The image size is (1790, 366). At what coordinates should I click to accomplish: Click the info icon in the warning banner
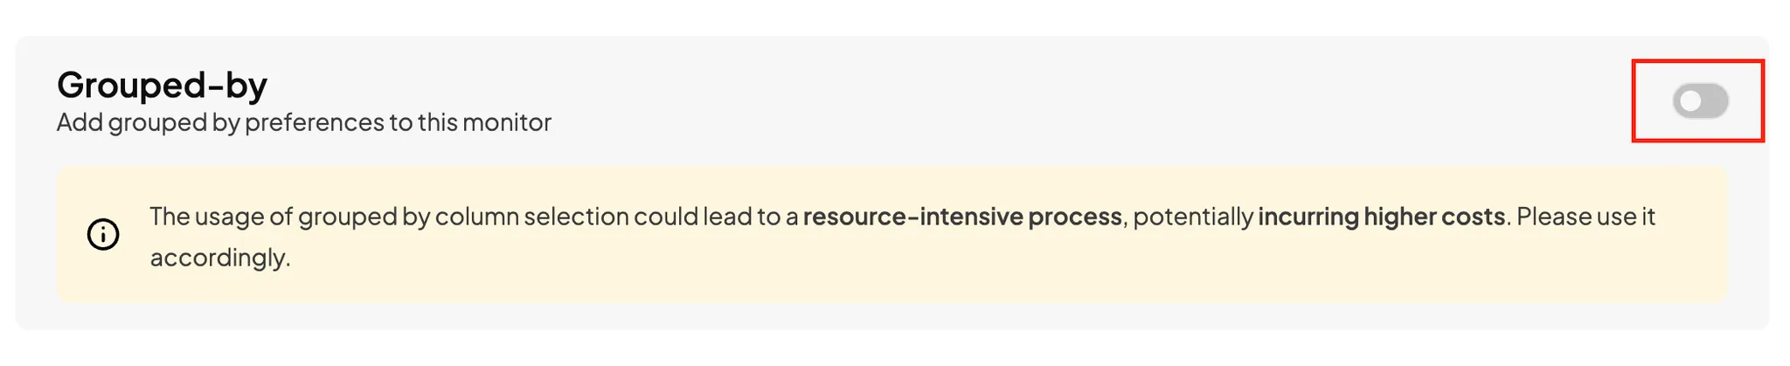tap(103, 234)
